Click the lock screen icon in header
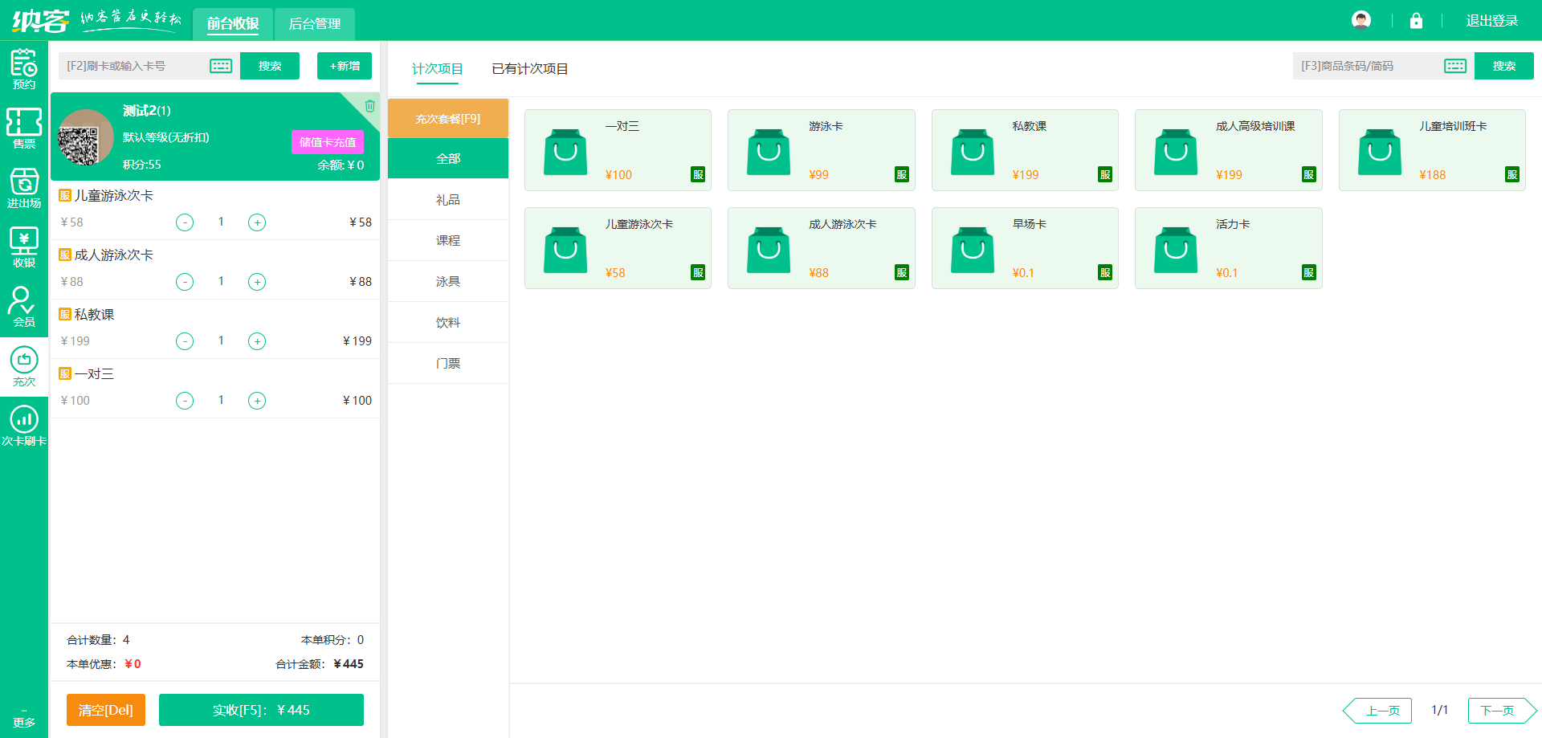This screenshot has width=1542, height=738. [1416, 21]
